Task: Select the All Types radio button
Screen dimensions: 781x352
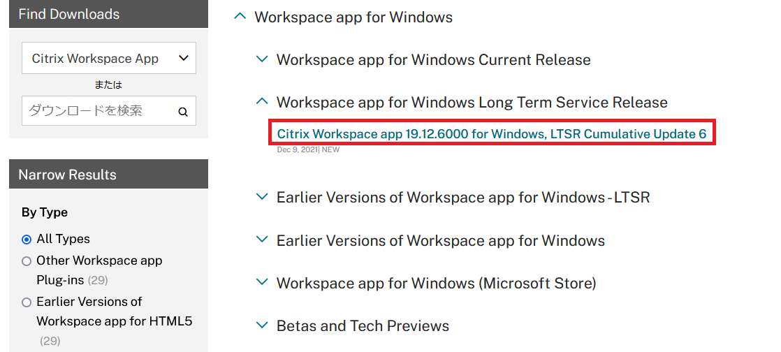Action: pyautogui.click(x=27, y=240)
